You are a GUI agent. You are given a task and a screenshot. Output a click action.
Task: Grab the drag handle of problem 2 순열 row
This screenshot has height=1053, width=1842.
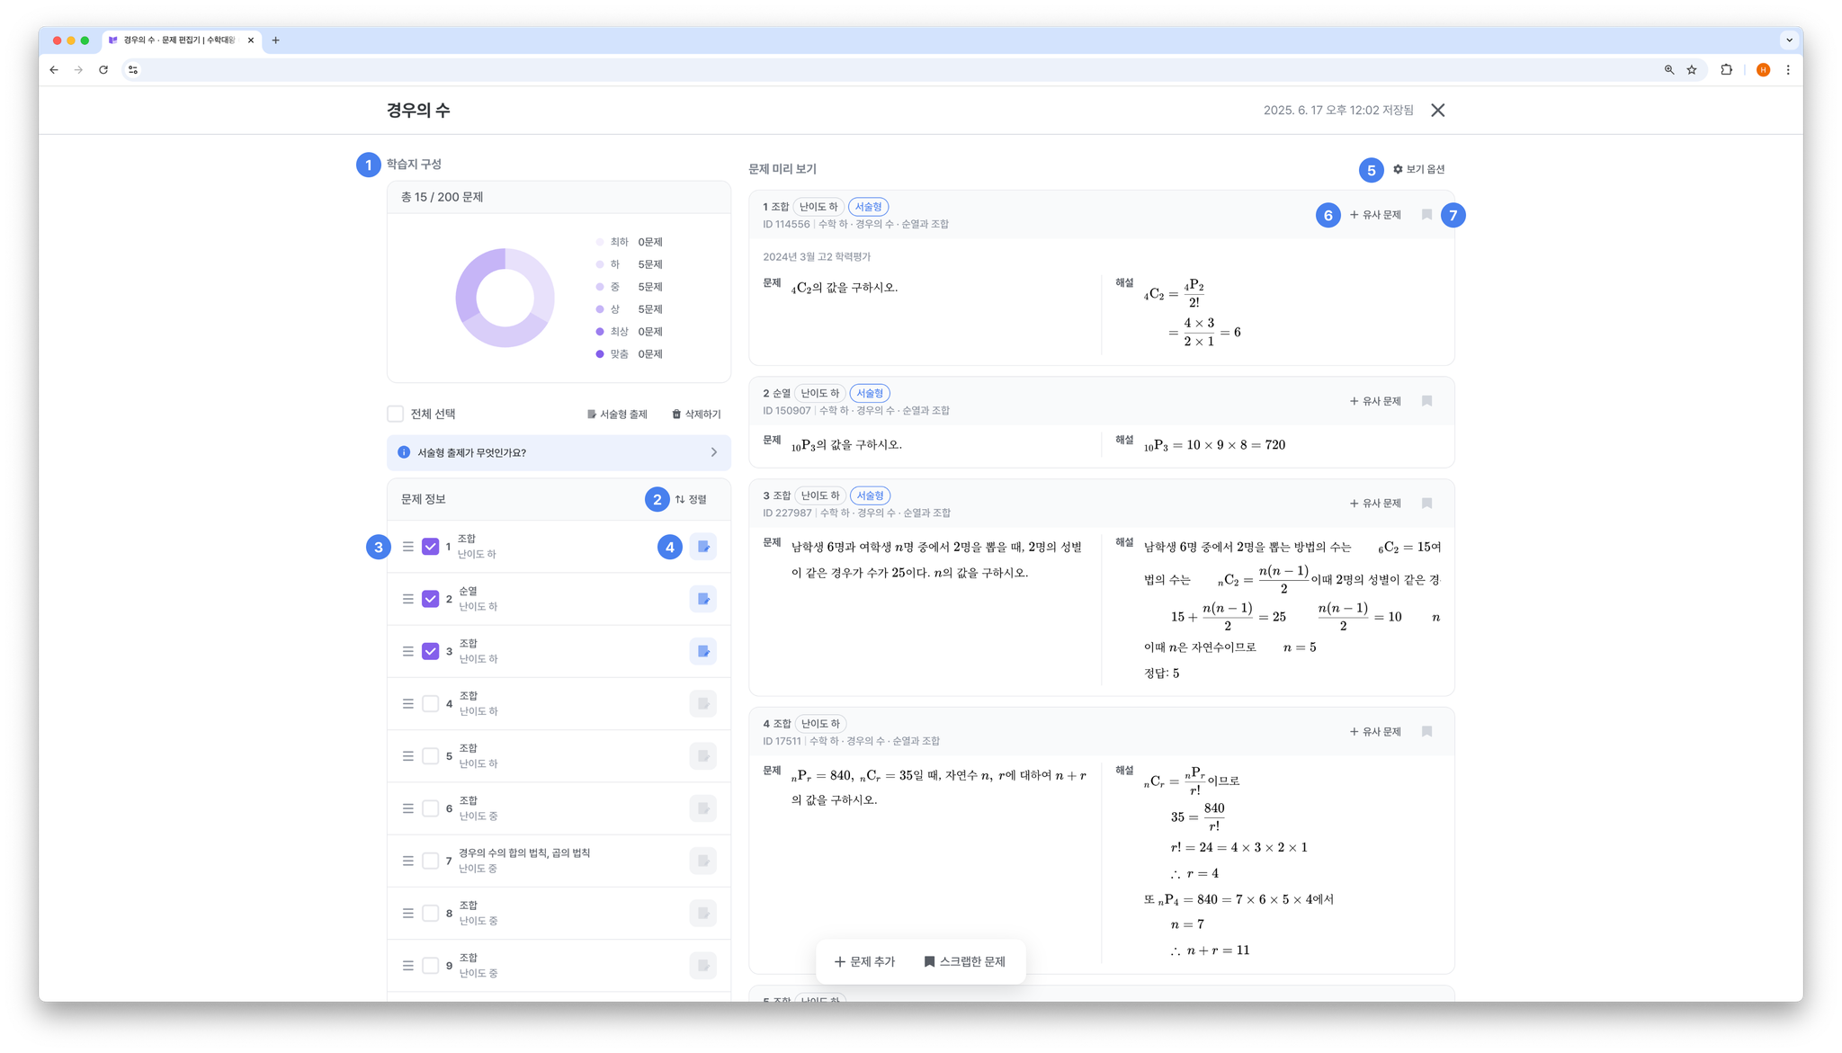[x=407, y=599]
